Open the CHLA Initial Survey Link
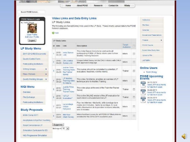Screen dimensions: 190x142 click(68, 62)
